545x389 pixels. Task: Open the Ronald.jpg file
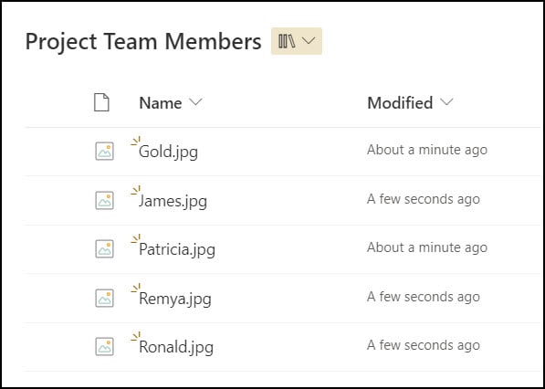(x=176, y=348)
